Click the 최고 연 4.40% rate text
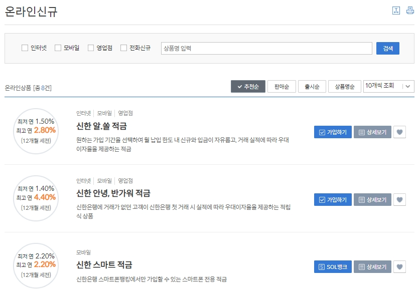 coord(36,197)
